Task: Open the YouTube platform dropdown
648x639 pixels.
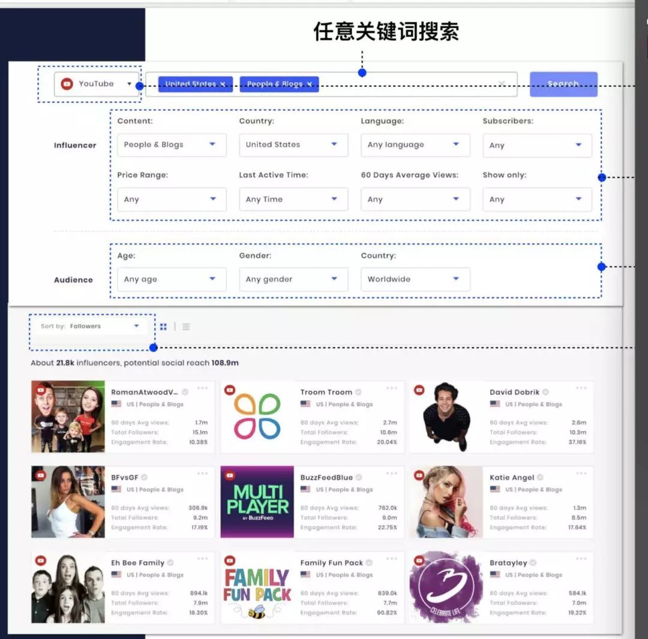Action: coord(96,84)
